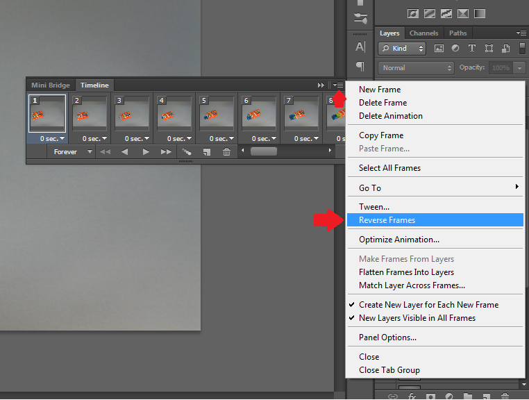Open the Opacity slider arrow
Image resolution: width=529 pixels, height=400 pixels.
(519, 68)
